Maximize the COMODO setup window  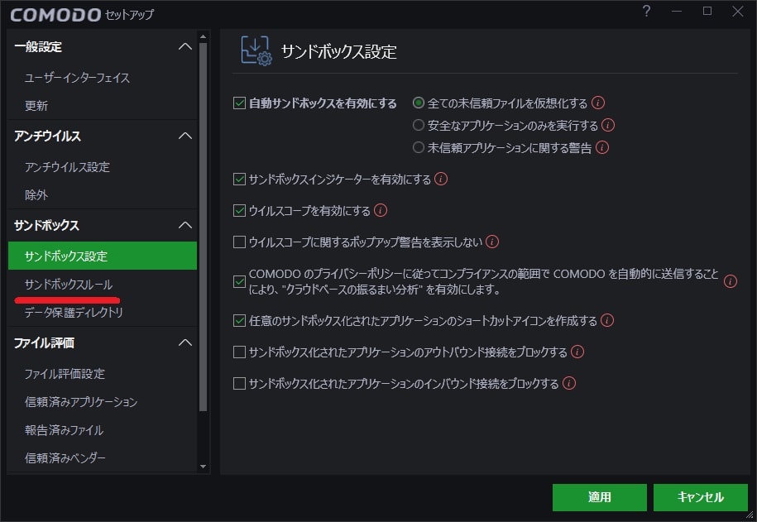[707, 11]
